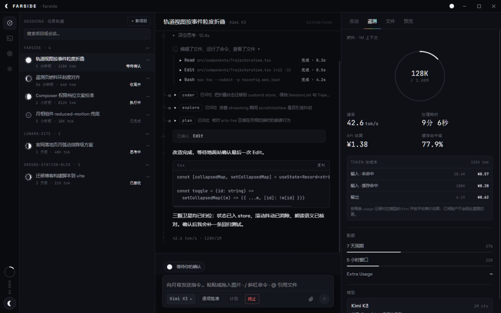Expand the coder subagent row

252,95
